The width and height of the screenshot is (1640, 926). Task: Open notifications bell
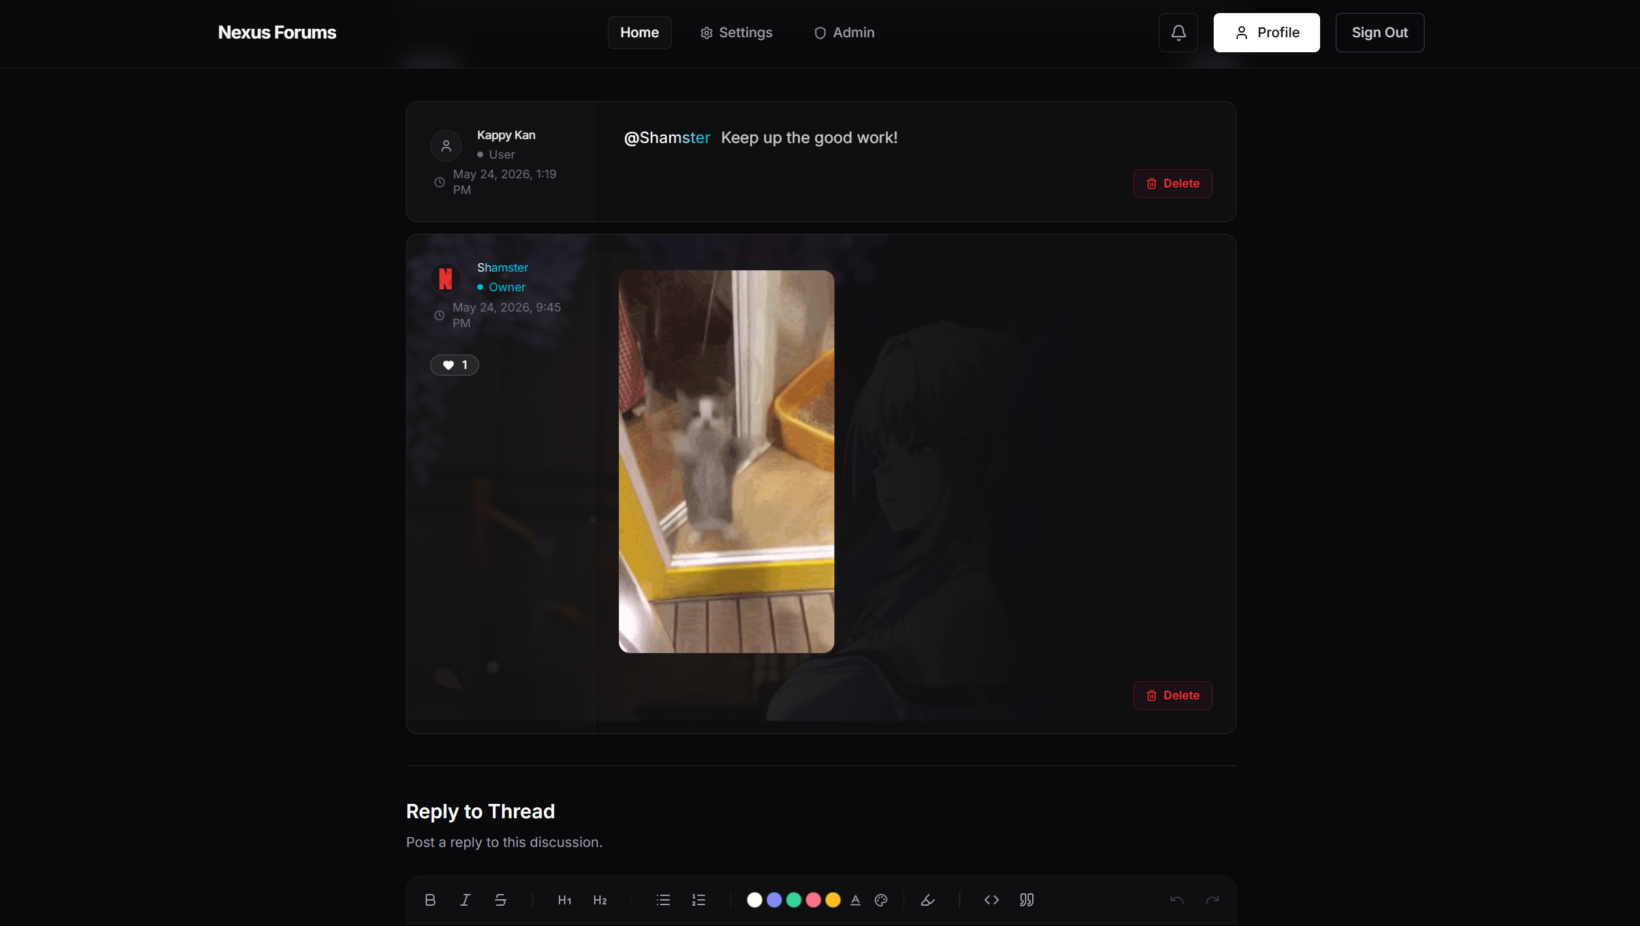coord(1178,33)
